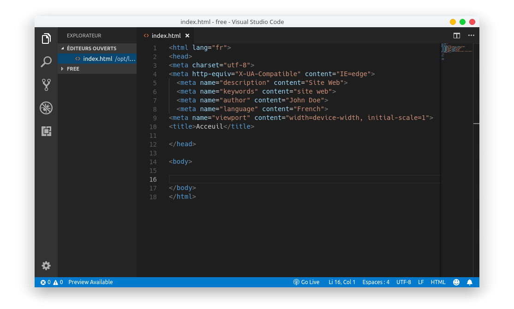The image size is (514, 309).
Task: Select index.html in open editors list
Action: pos(98,59)
